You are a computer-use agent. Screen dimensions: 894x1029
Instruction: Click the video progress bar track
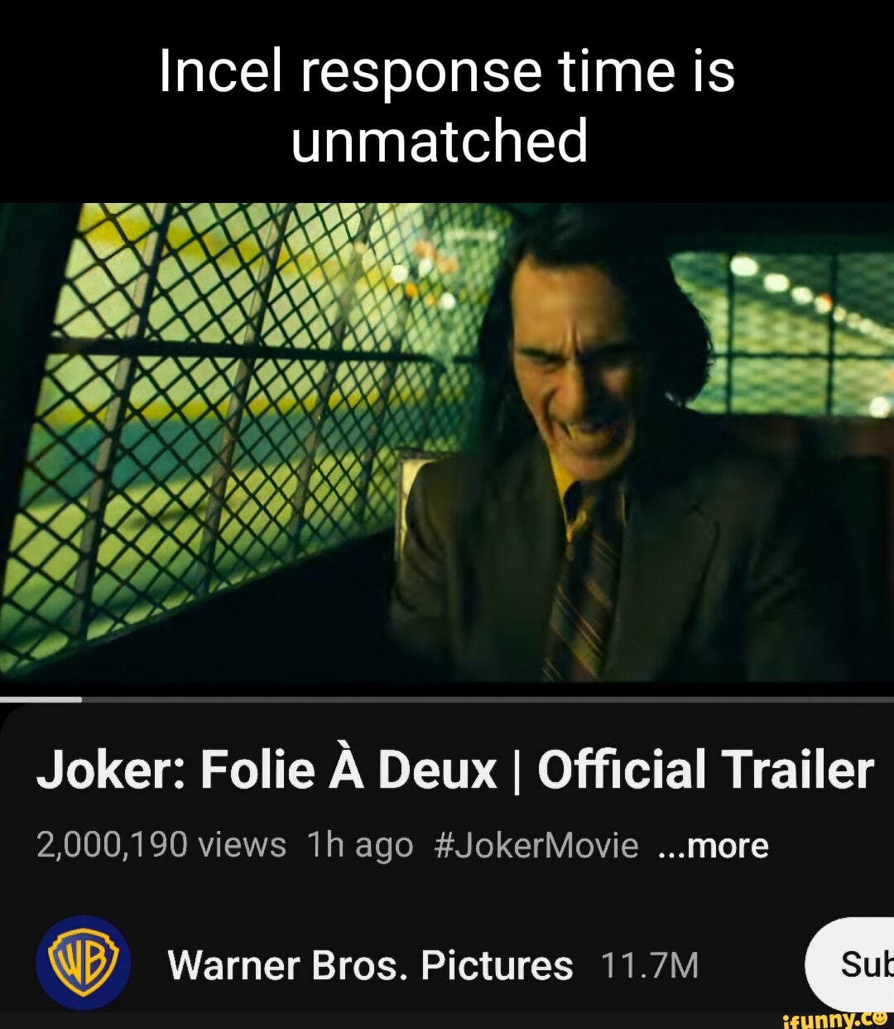click(447, 699)
